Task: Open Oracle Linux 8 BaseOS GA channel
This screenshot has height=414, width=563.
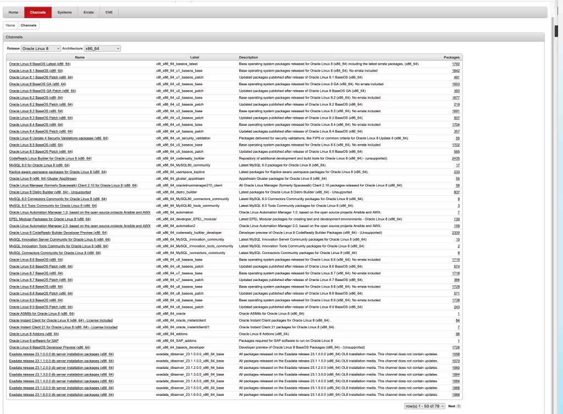Action: [x=38, y=84]
